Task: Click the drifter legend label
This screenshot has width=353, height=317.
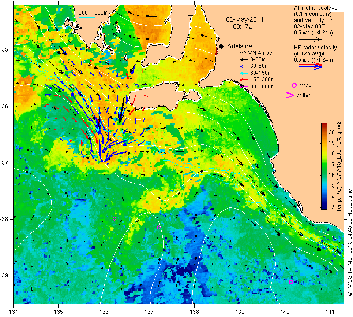Action: [303, 95]
